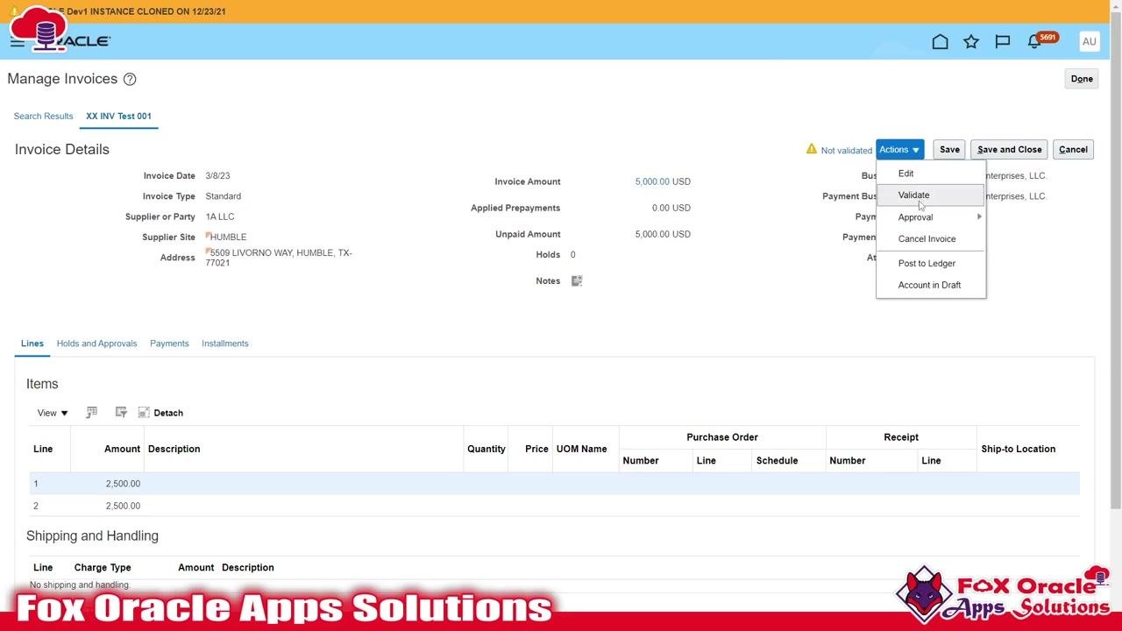This screenshot has height=631, width=1122.
Task: Open notifications bell with 5691 badge
Action: pyautogui.click(x=1034, y=41)
